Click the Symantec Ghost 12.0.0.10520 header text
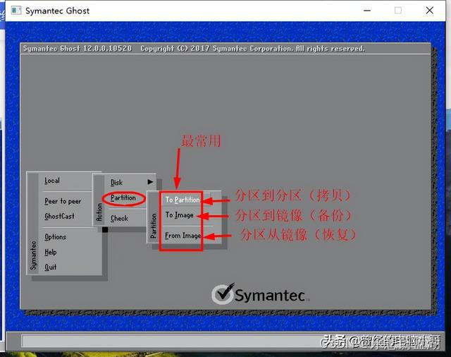This screenshot has height=357, width=451. (x=78, y=49)
